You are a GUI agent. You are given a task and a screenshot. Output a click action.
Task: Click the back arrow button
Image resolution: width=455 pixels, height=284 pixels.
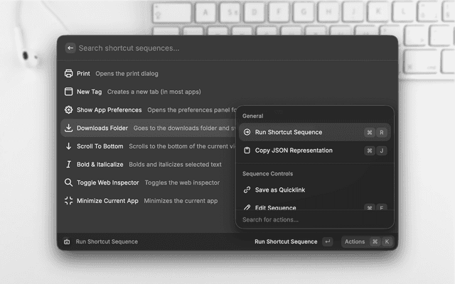(70, 48)
